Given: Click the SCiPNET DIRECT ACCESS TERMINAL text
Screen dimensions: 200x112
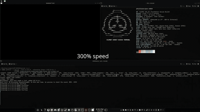Looking at the screenshot, I should click(118, 40).
